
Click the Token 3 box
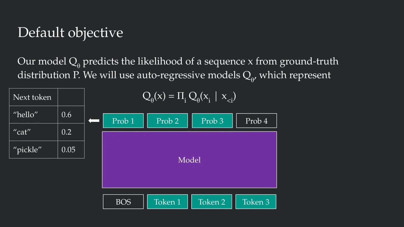coord(256,202)
